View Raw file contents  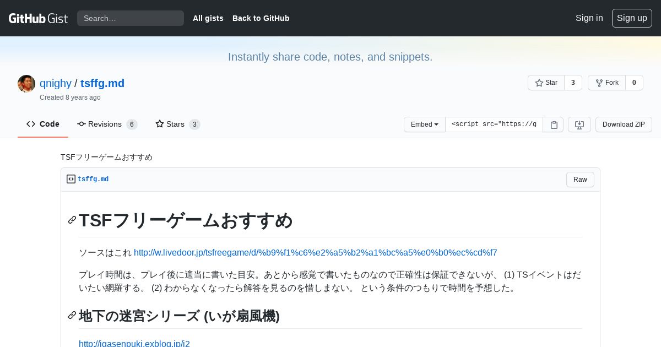click(x=580, y=180)
